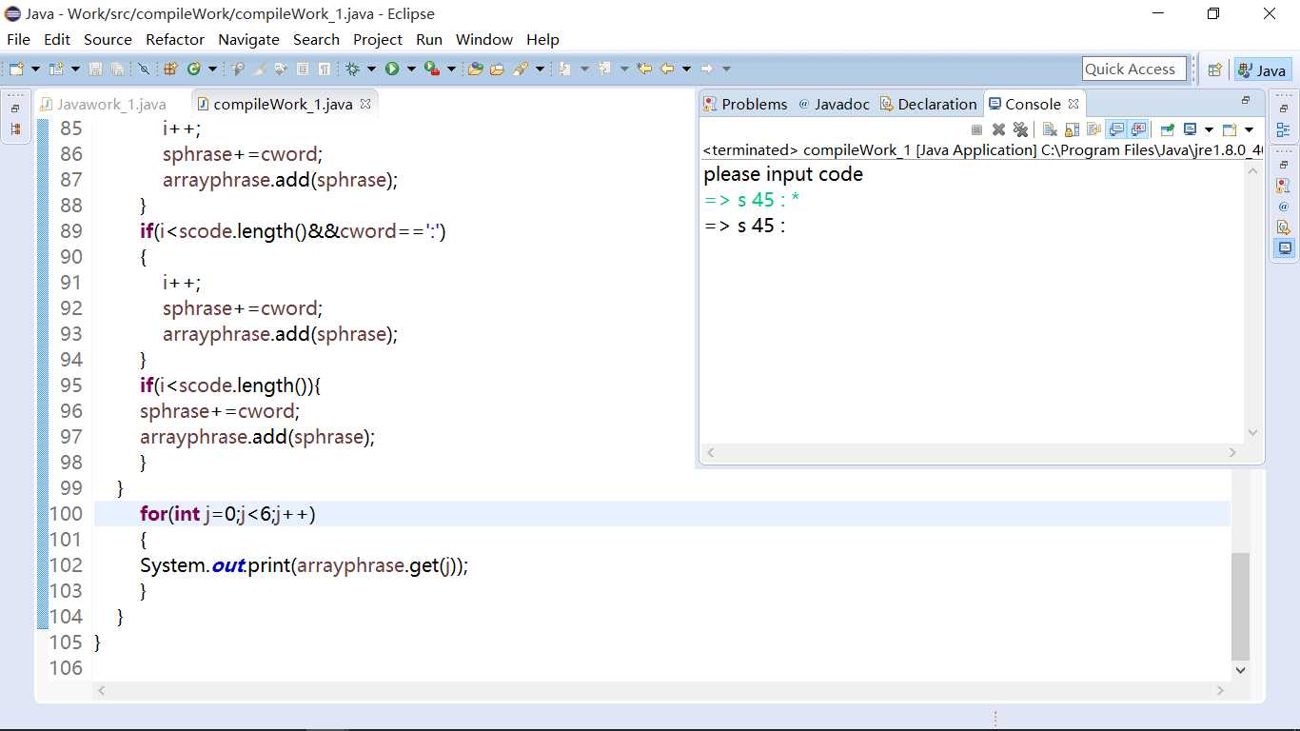The width and height of the screenshot is (1300, 731).
Task: Click the Skip All Breakpoints icon
Action: [x=144, y=69]
